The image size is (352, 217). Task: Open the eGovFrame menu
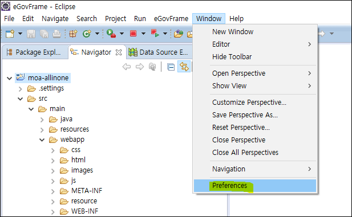pos(171,19)
